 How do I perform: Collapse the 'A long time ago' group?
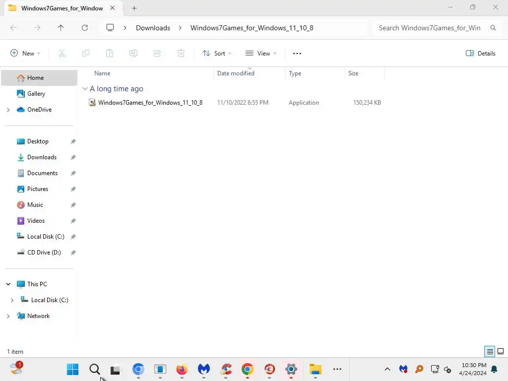(85, 89)
